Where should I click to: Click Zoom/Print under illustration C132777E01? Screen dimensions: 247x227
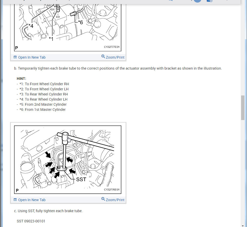(x=113, y=57)
